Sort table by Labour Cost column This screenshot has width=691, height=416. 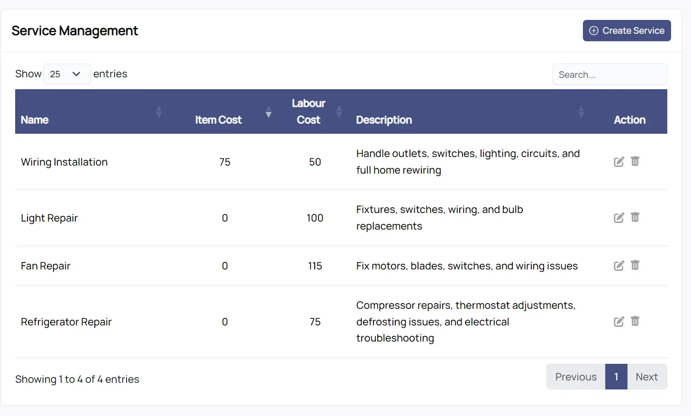(309, 111)
